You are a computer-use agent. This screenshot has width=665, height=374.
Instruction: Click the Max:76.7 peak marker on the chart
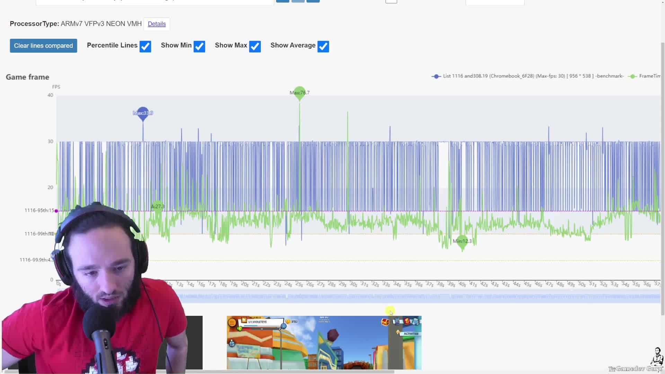click(299, 92)
